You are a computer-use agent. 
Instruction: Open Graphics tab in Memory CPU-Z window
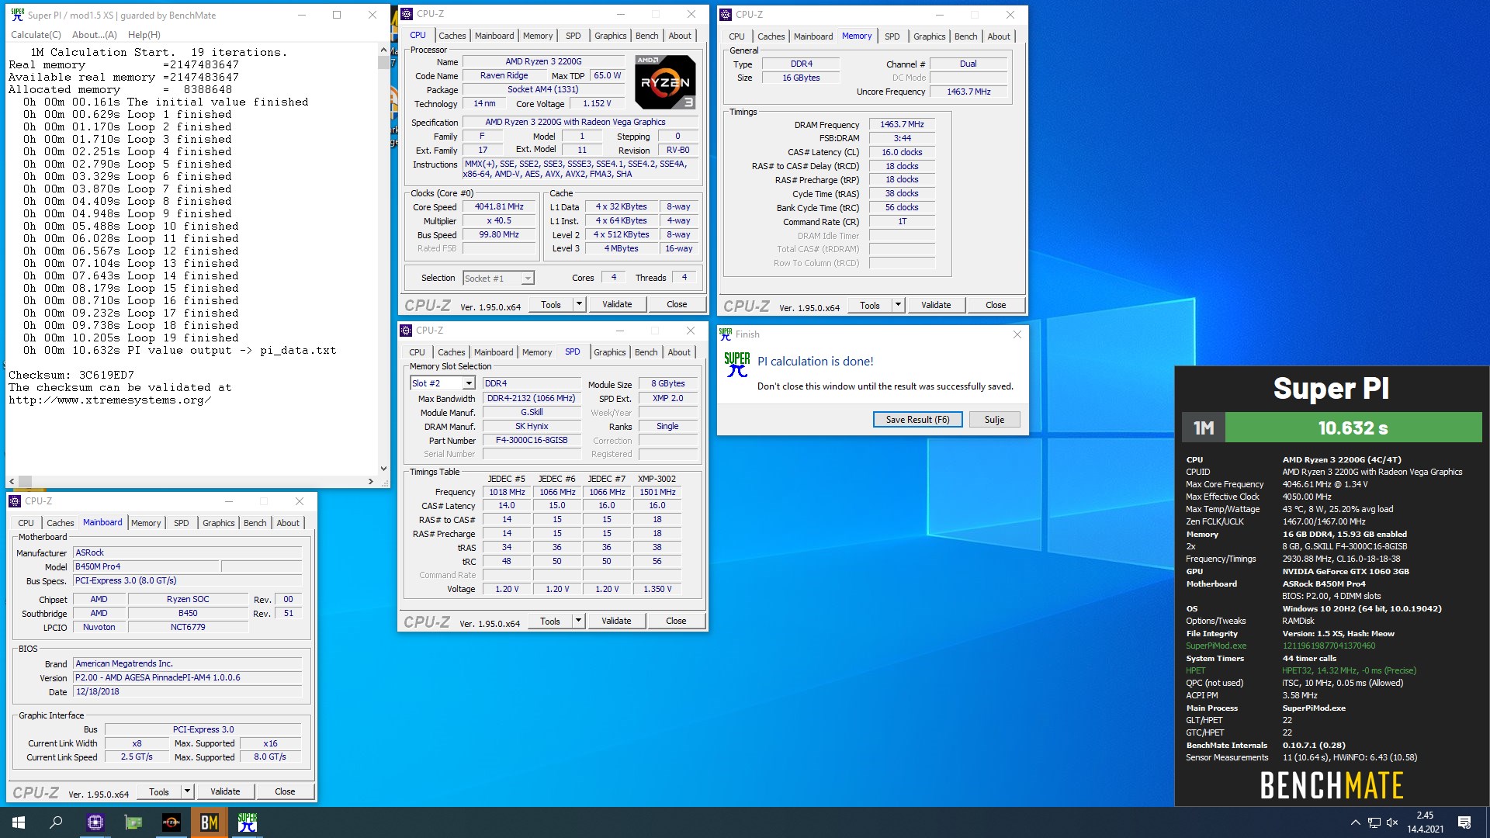coord(929,36)
